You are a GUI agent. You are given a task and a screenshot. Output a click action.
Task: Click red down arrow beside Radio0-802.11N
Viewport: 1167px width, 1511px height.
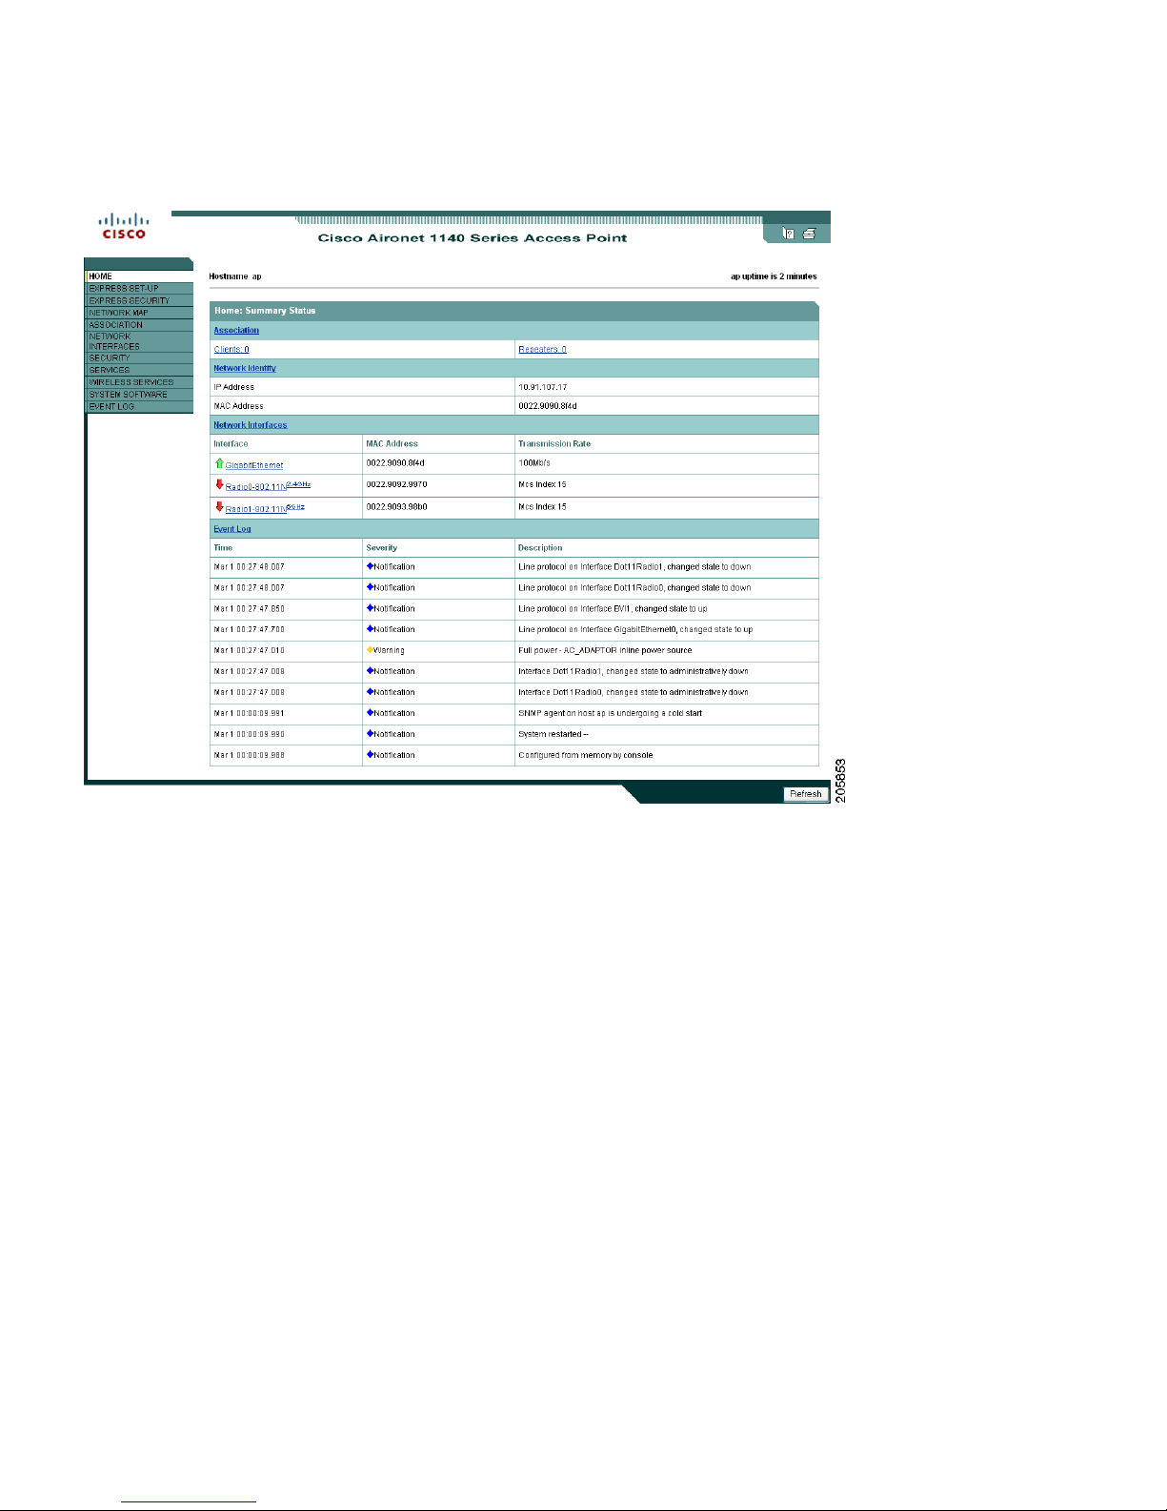(219, 484)
